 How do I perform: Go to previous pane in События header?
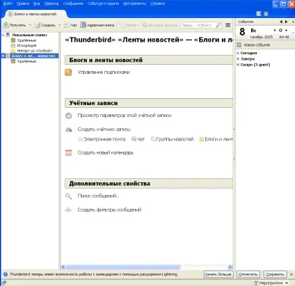[281, 22]
